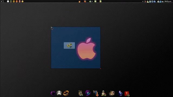Click the white ball icon in top panel
Image resolution: width=173 pixels, height=97 pixels.
(8, 1)
